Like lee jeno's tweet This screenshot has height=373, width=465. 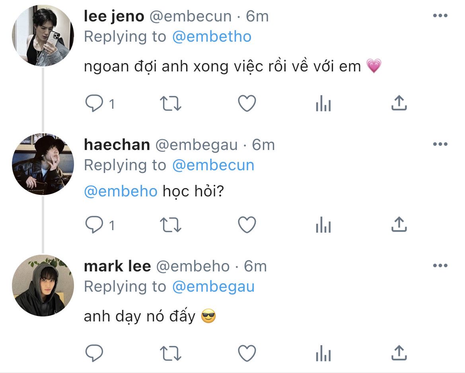click(247, 104)
